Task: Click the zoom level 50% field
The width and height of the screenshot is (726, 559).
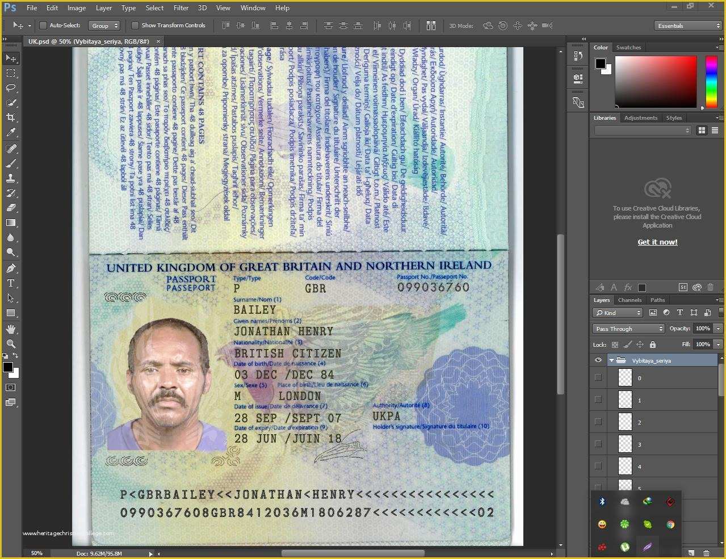Action: click(37, 553)
